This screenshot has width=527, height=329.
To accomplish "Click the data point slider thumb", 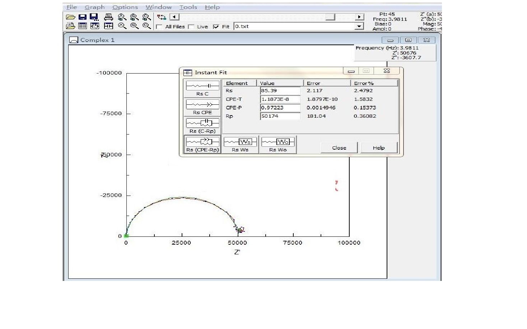I will pyautogui.click(x=330, y=17).
